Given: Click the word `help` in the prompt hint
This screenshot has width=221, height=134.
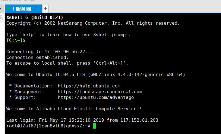Looking at the screenshot, I should [x=29, y=35].
